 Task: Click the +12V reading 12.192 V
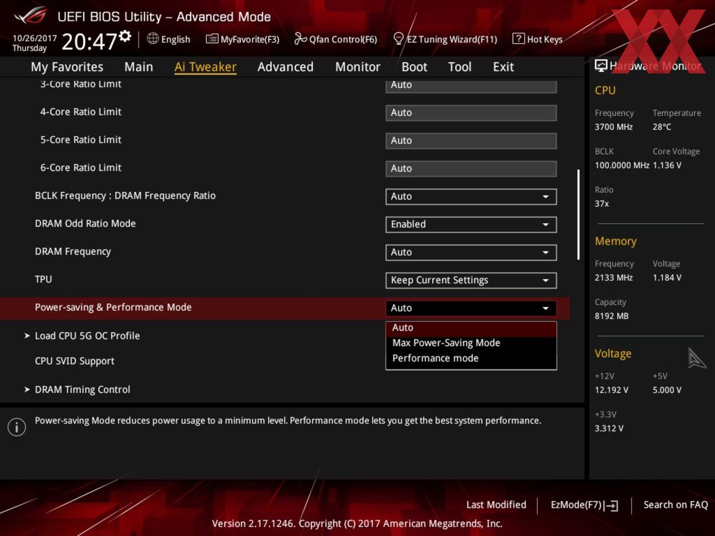tap(611, 390)
